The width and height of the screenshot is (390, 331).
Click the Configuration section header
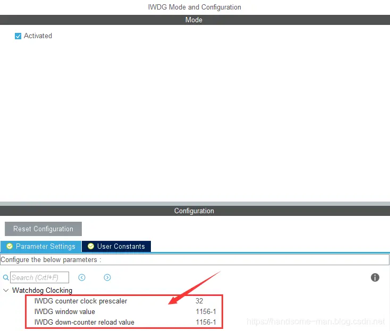(x=195, y=211)
